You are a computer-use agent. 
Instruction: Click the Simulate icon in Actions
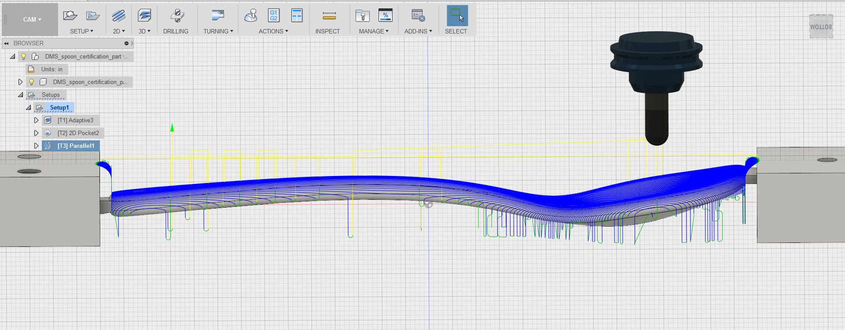[250, 16]
